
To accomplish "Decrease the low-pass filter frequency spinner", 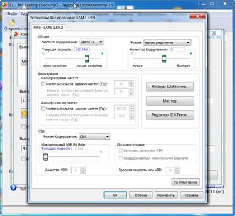I will 132,110.
